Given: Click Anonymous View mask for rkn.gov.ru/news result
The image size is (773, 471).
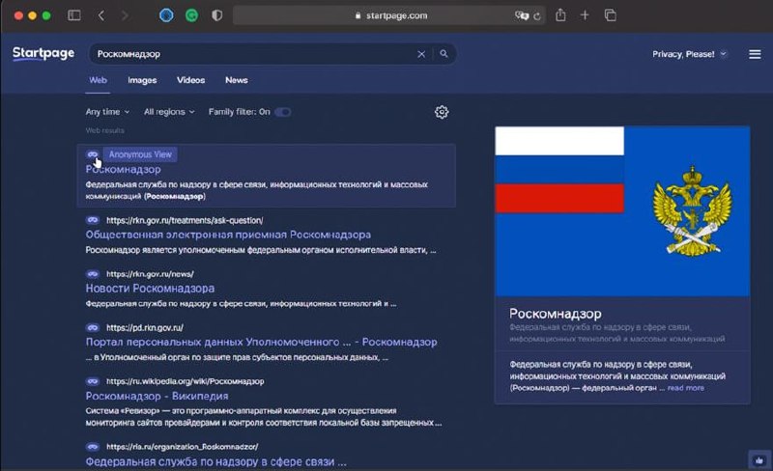Looking at the screenshot, I should 92,273.
